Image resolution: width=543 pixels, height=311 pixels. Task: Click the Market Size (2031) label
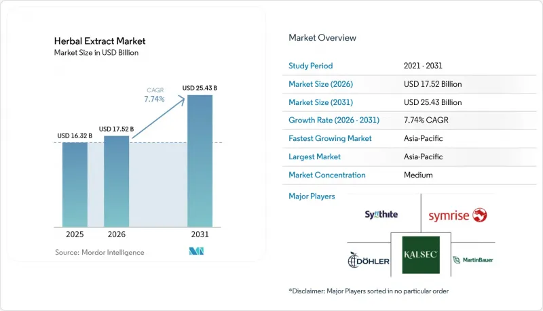320,102
